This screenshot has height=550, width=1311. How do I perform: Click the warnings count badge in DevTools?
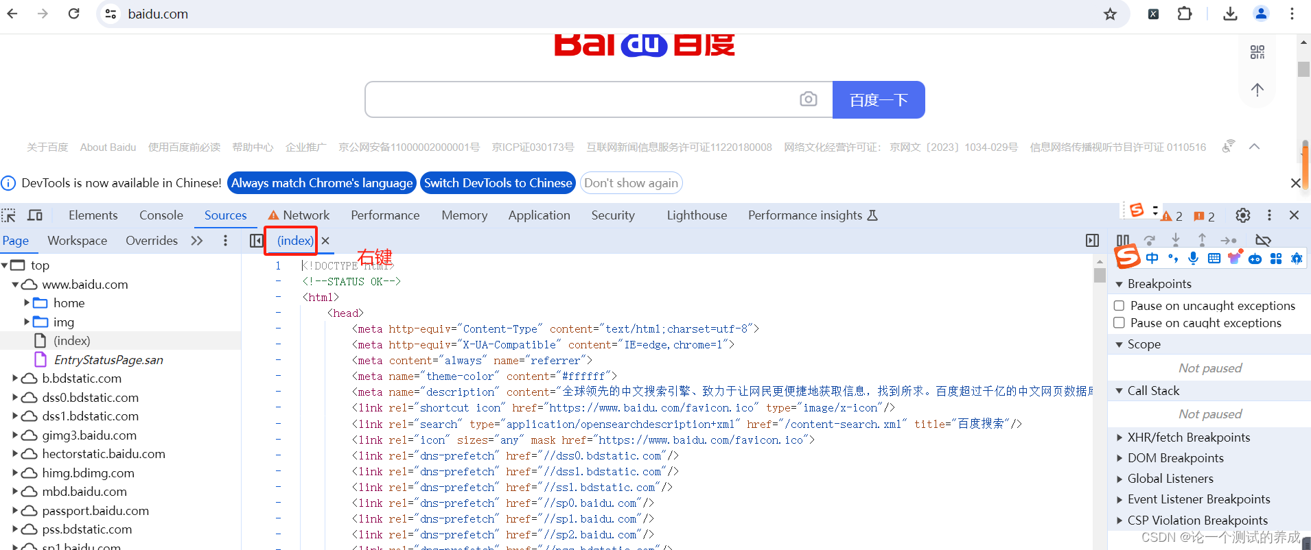(x=1172, y=216)
